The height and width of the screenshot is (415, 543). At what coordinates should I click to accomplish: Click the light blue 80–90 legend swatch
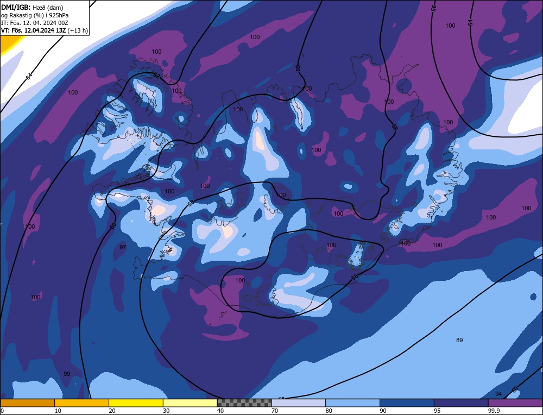click(352, 403)
